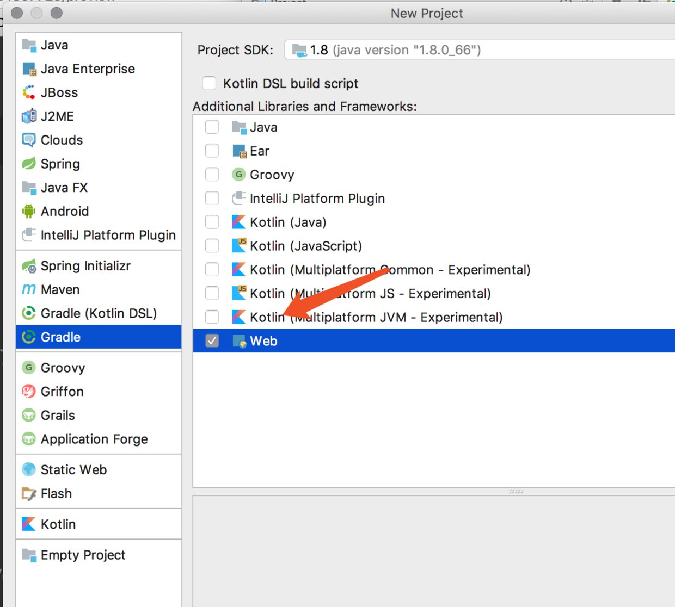Image resolution: width=675 pixels, height=607 pixels.
Task: Click the Spring leaf icon
Action: tap(29, 164)
